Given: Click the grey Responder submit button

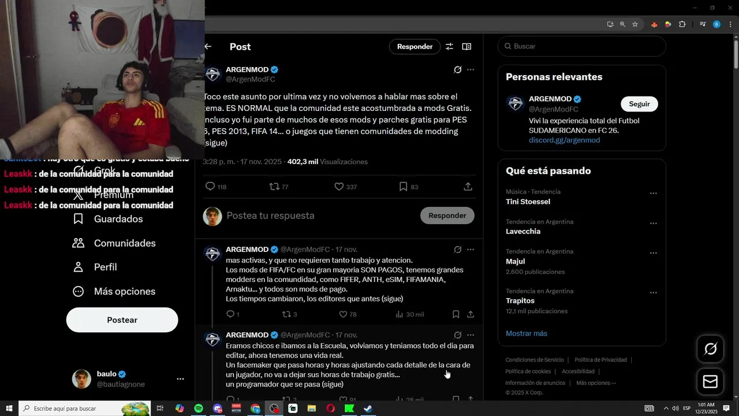Looking at the screenshot, I should pyautogui.click(x=447, y=216).
